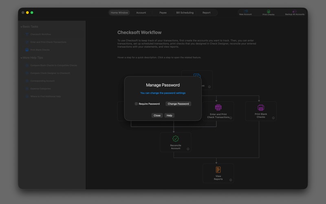Collapse the Basic Tasks section
Image resolution: width=326 pixels, height=204 pixels.
(22, 27)
